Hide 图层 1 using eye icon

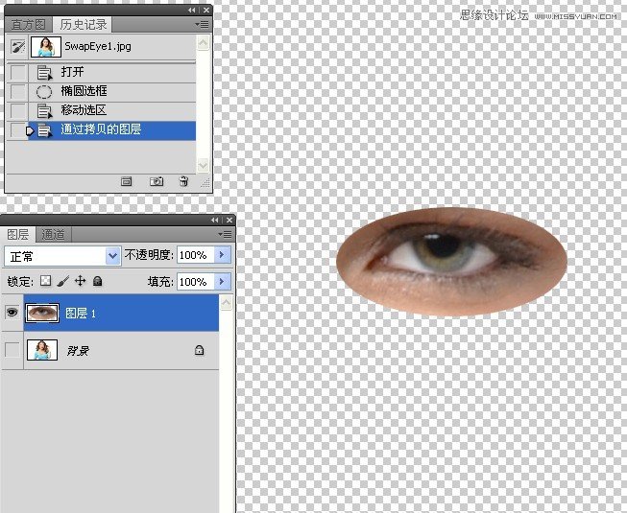coord(12,313)
